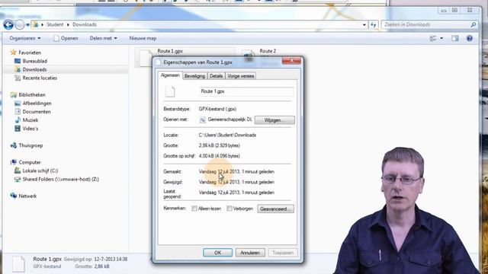Click the 'GPX-bestand (.gpx)' file type text
Viewport: 488px width, 274px height.
pyautogui.click(x=217, y=109)
